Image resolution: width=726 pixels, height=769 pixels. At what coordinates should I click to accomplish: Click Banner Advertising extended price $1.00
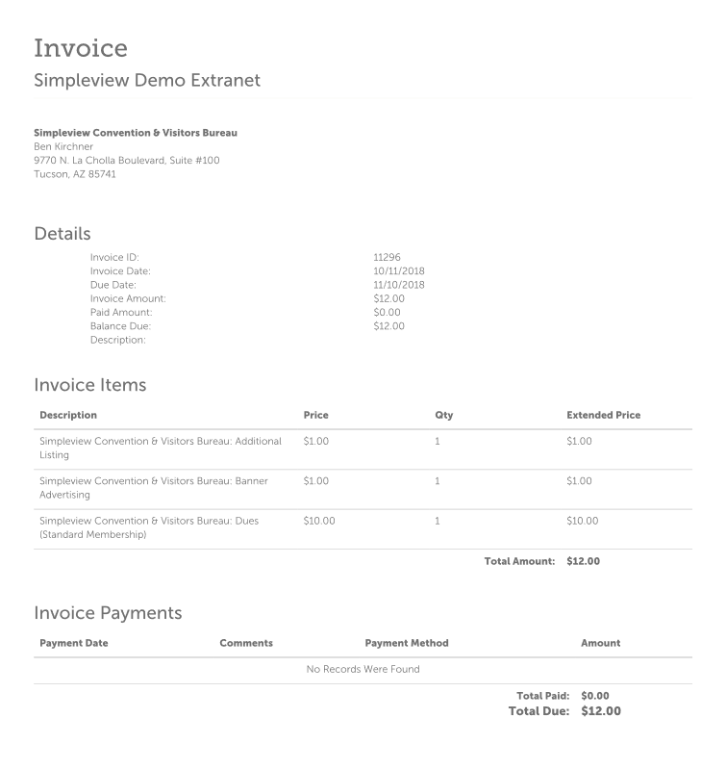pos(579,480)
